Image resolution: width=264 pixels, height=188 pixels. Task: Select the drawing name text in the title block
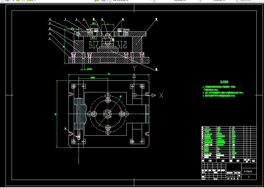pyautogui.click(x=248, y=172)
